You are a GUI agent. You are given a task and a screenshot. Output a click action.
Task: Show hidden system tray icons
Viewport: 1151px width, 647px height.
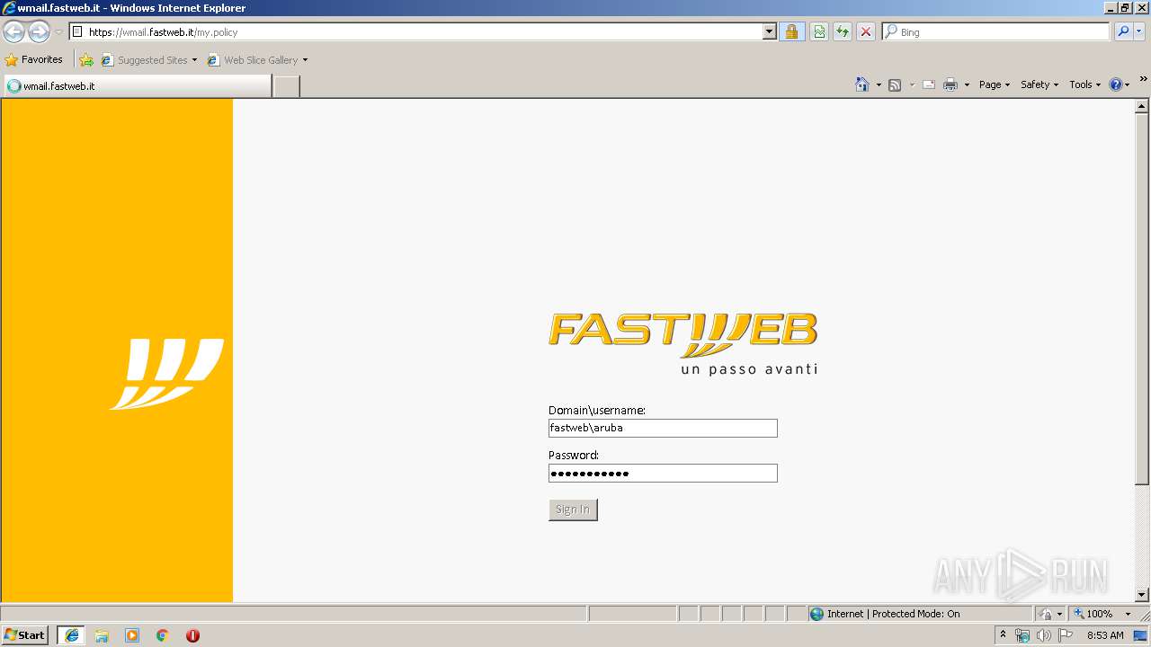click(x=1004, y=635)
